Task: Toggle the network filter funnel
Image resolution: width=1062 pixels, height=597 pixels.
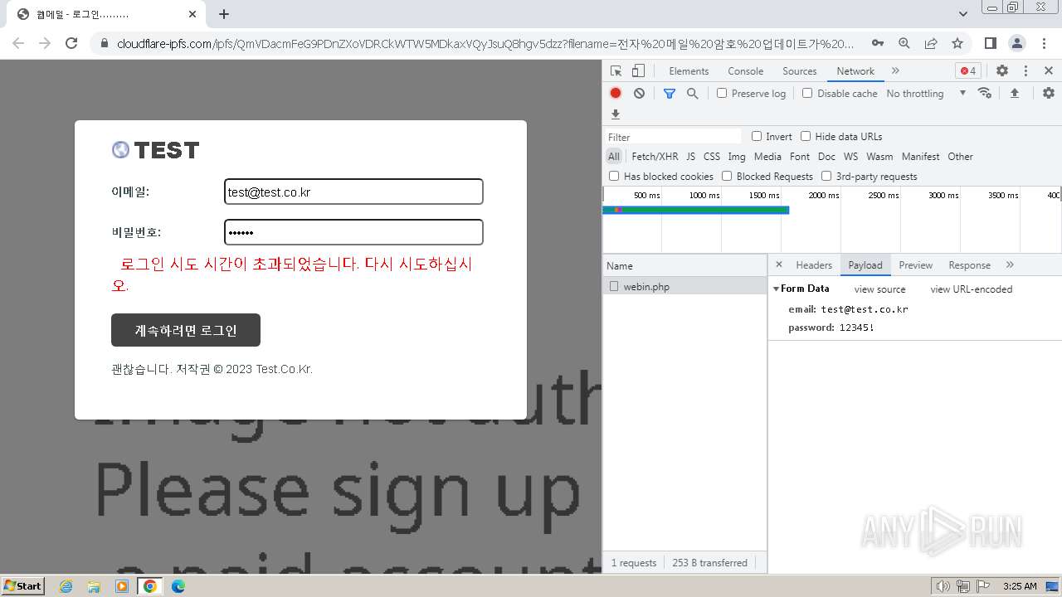Action: [x=670, y=94]
